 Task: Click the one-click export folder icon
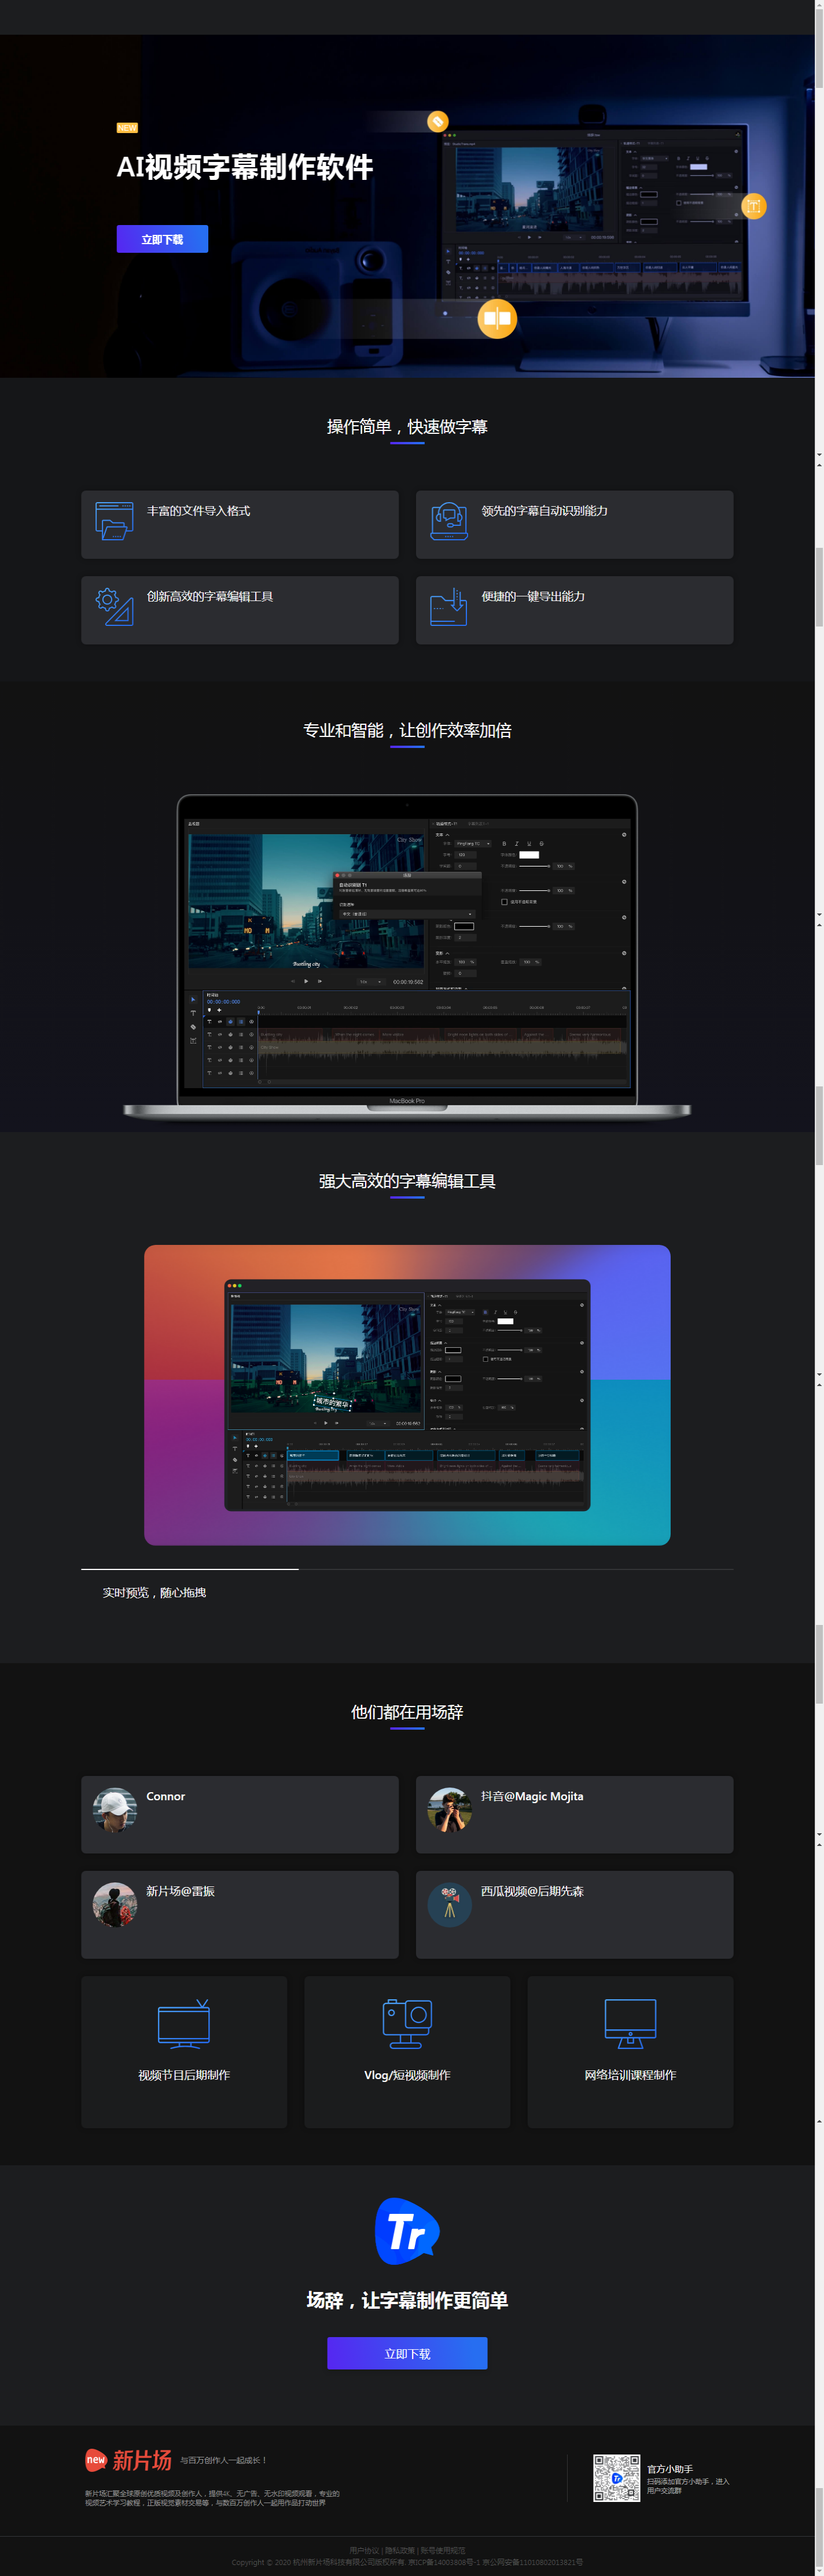(x=449, y=606)
